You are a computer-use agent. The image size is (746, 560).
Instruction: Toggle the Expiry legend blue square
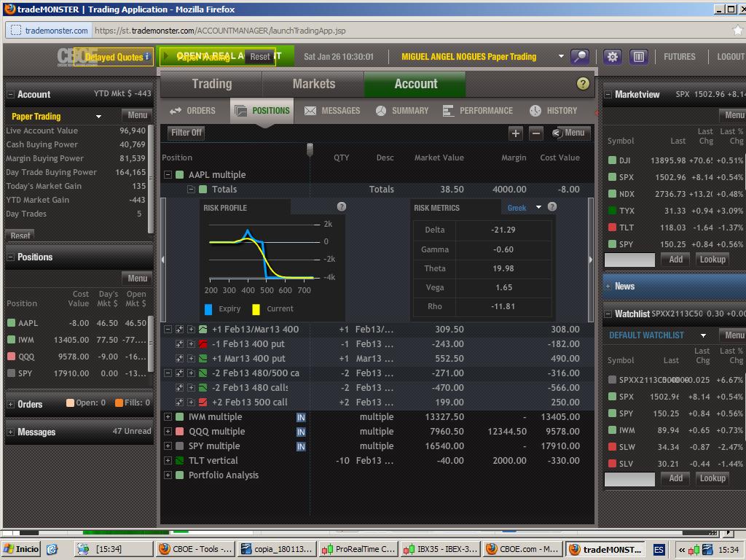(x=208, y=309)
